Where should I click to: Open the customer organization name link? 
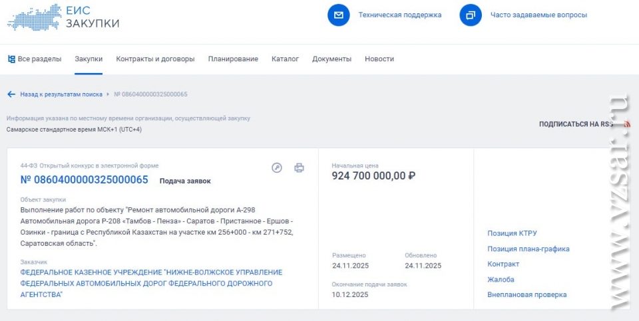click(x=151, y=283)
